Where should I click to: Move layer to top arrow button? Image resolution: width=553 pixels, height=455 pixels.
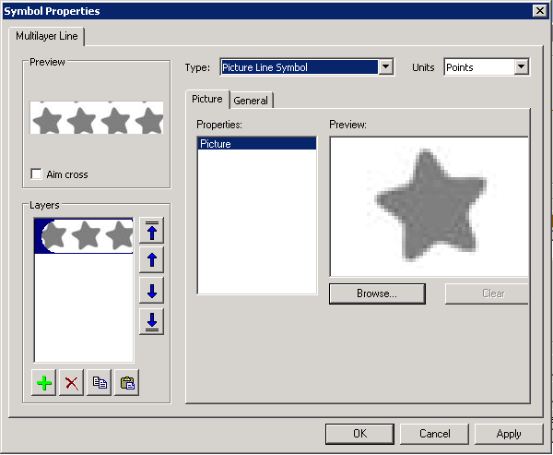point(152,231)
